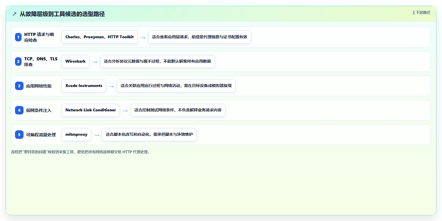
Task: Click the Charles、Proxyman、HTTP Toolkit chip
Action: 99,37
